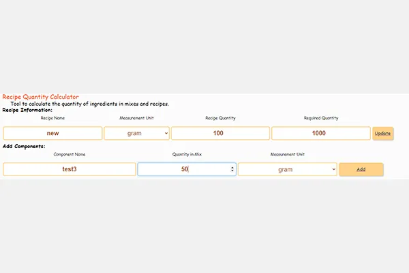Click the Recipe Quantity Calculator heading
The image size is (409, 273).
[x=40, y=97]
